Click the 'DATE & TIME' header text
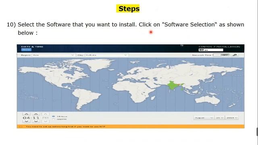The width and height of the screenshot is (258, 145). click(x=32, y=47)
